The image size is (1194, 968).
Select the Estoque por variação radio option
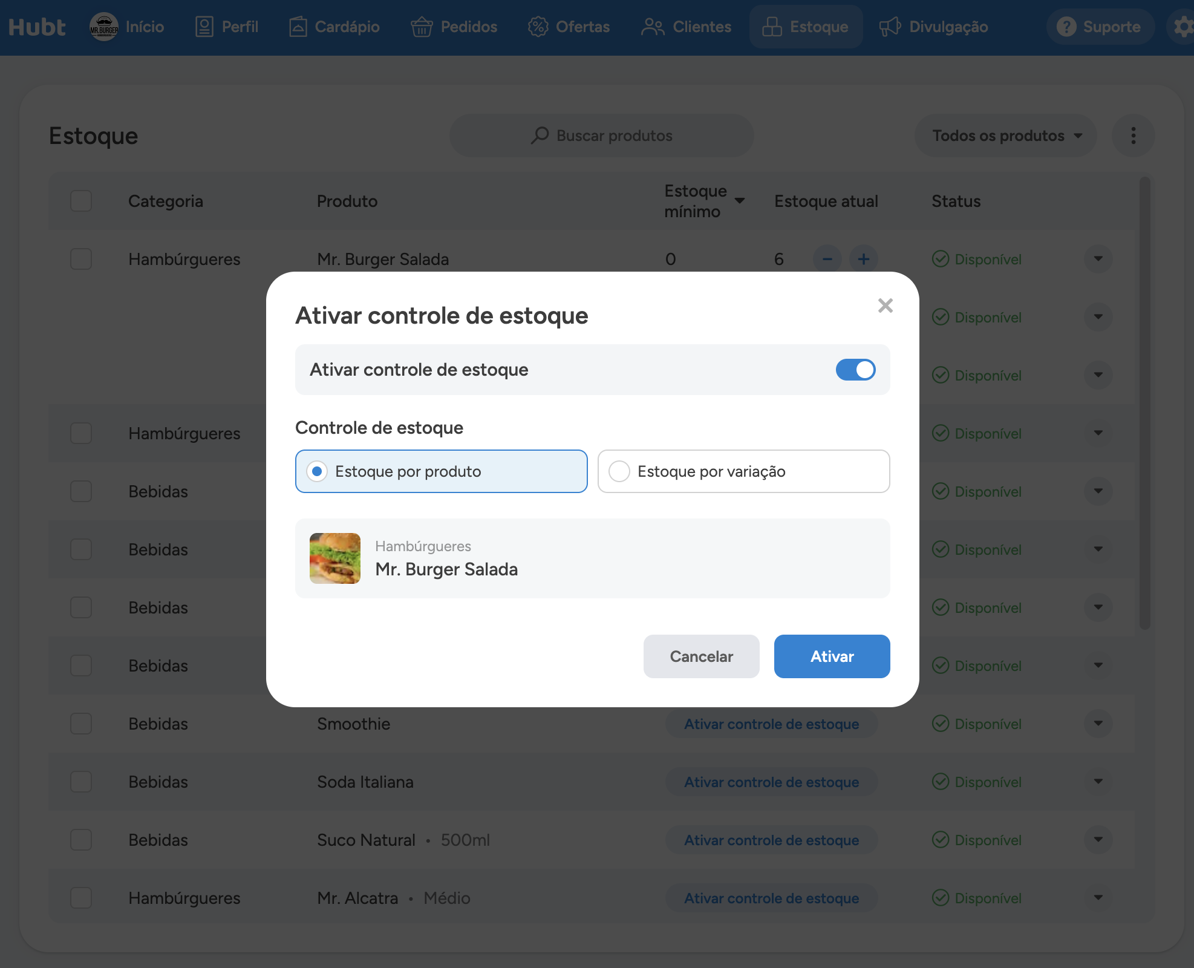[744, 471]
